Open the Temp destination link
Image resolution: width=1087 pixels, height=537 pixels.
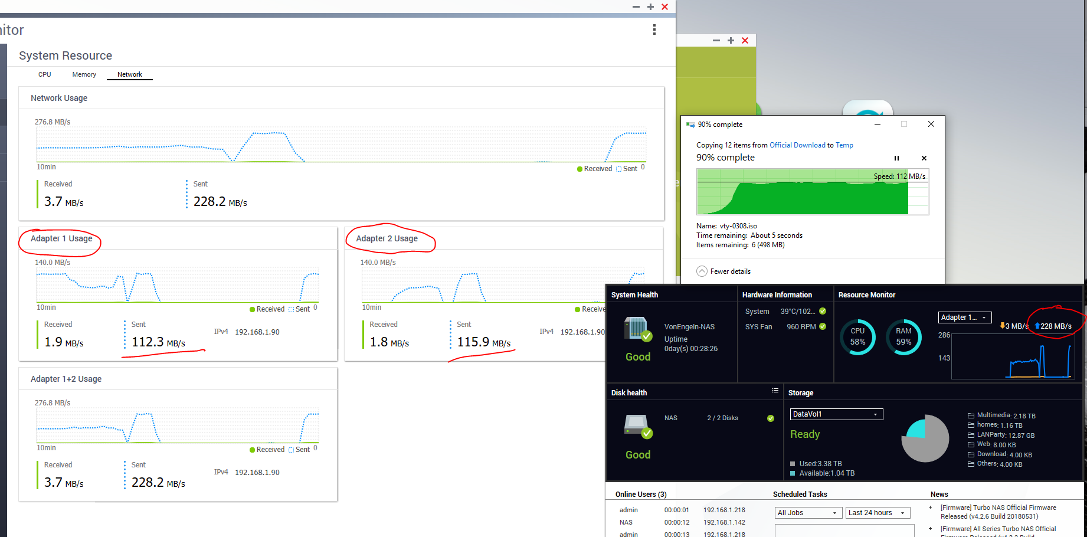tap(844, 145)
